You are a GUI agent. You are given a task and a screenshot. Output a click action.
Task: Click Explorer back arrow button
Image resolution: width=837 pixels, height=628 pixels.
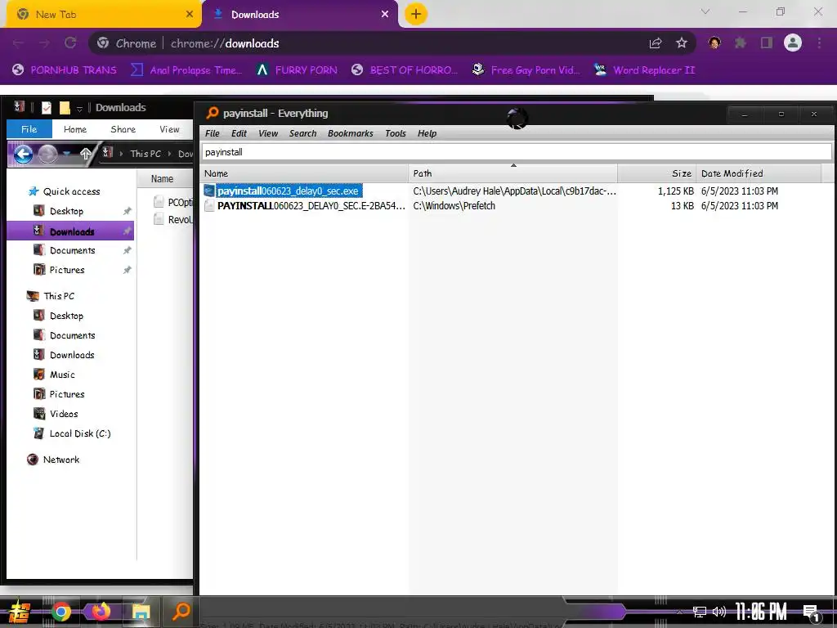click(22, 155)
